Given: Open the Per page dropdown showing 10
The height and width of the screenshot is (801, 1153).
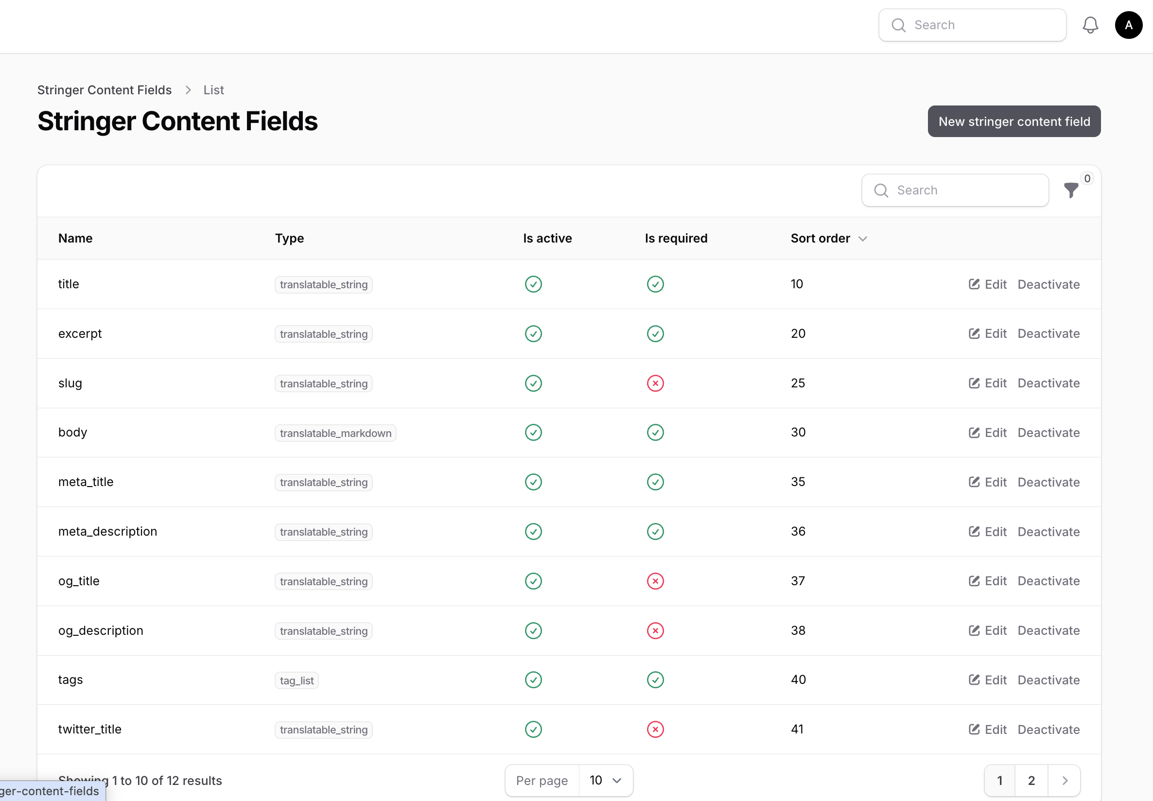Looking at the screenshot, I should (x=605, y=781).
